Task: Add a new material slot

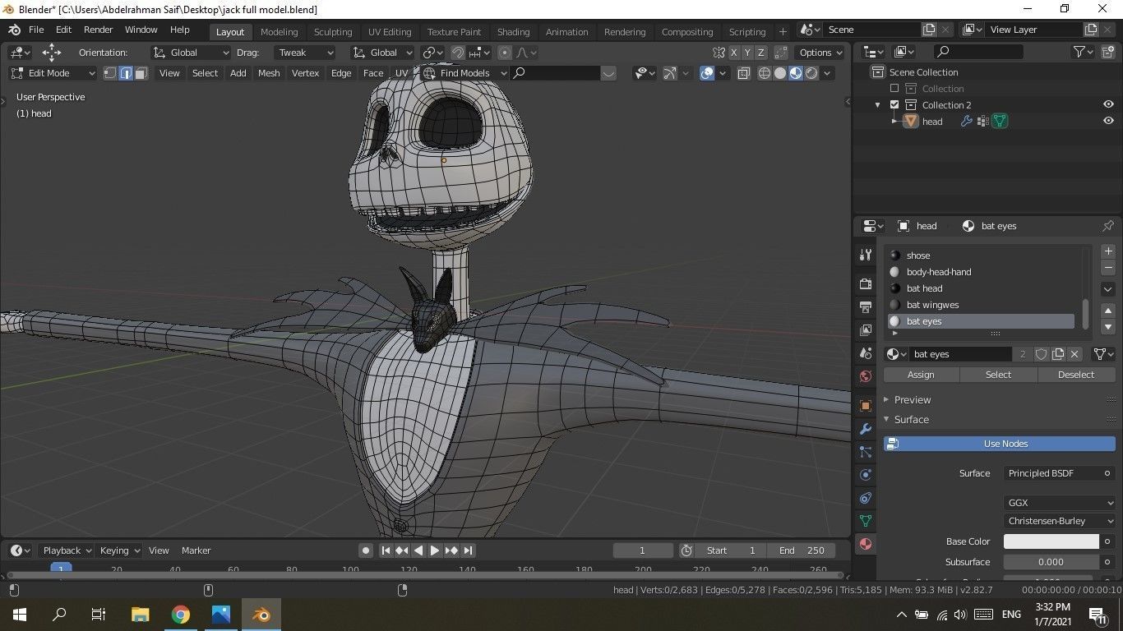Action: [x=1108, y=251]
